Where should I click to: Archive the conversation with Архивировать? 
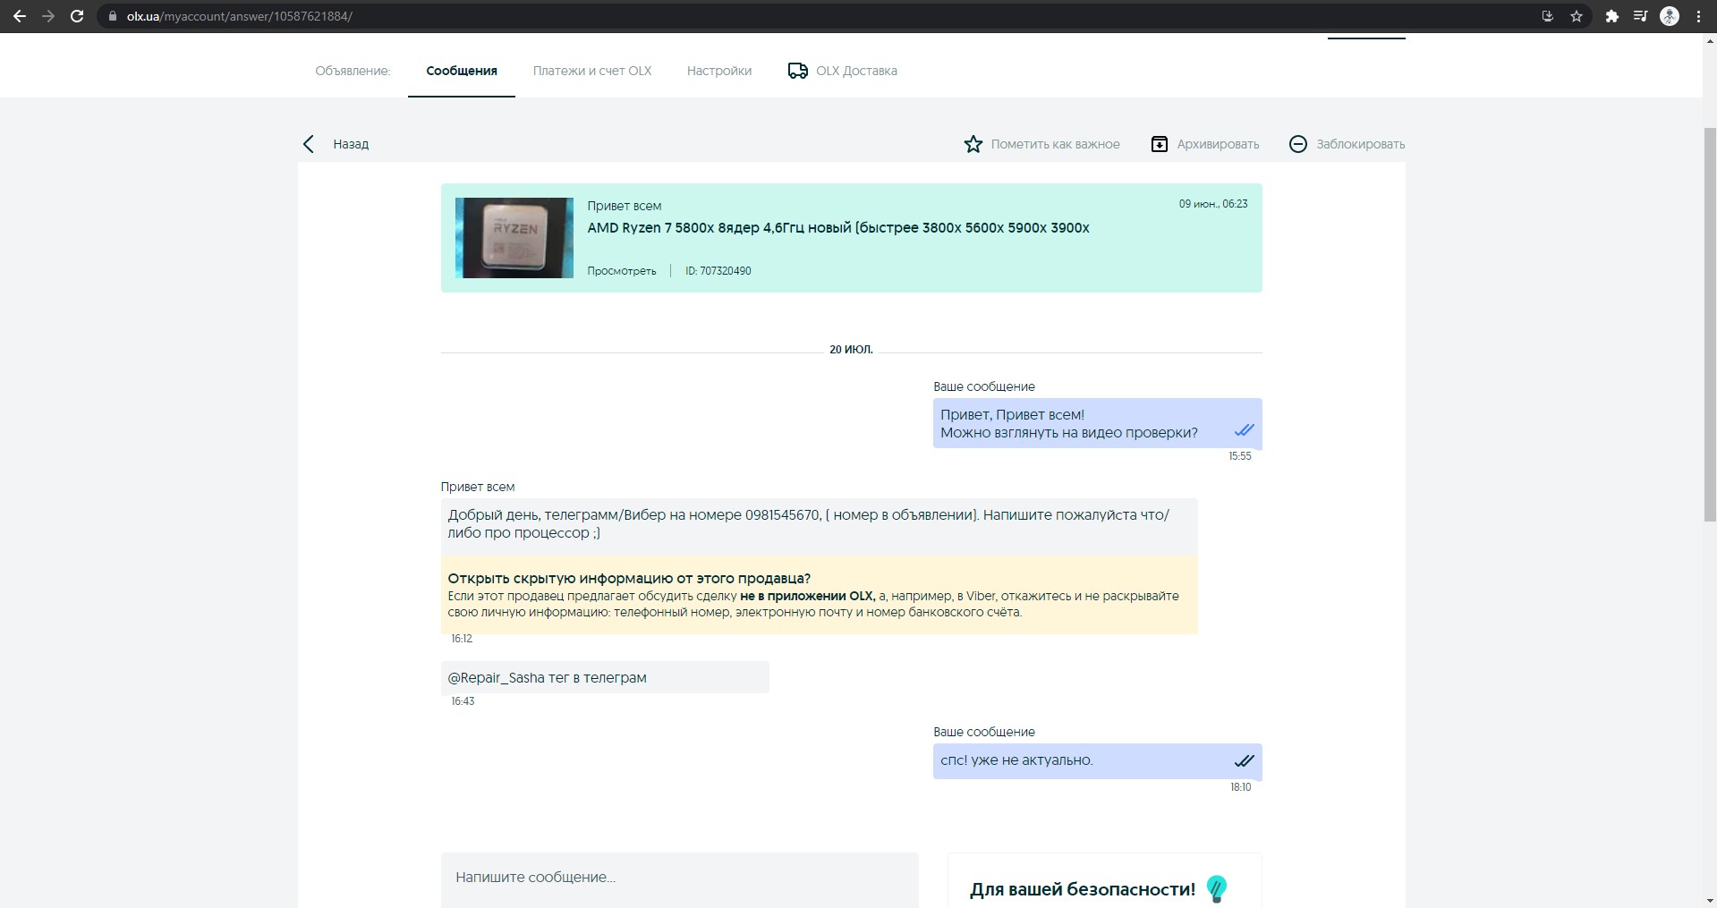coord(1204,144)
